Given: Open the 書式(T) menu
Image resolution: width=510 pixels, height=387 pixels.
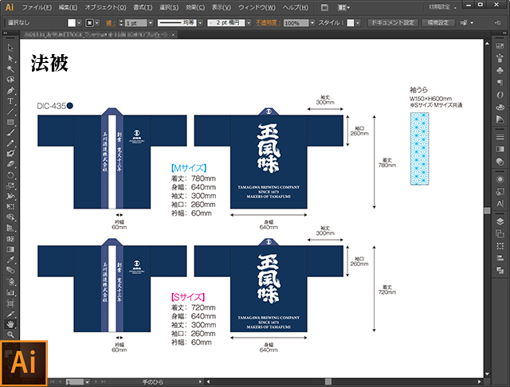Looking at the screenshot, I should (143, 7).
